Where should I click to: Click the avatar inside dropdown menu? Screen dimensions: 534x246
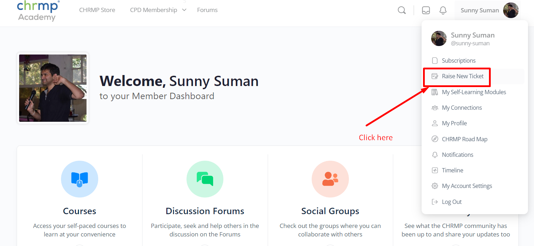[x=439, y=38]
